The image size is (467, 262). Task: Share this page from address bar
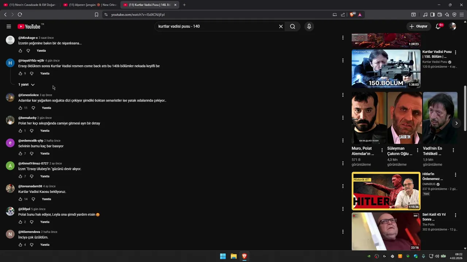(x=343, y=15)
